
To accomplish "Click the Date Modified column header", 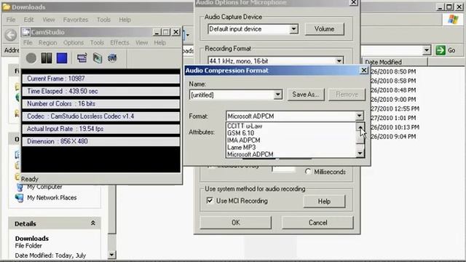I will click(x=395, y=62).
